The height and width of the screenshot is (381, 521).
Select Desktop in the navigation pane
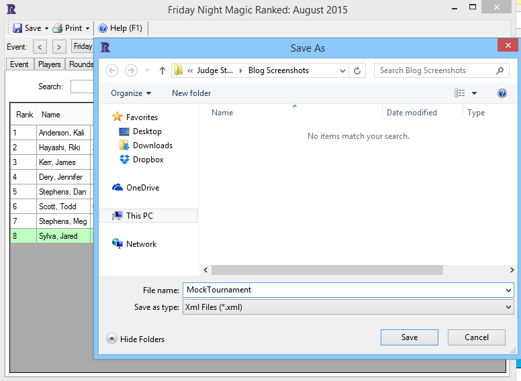140,131
